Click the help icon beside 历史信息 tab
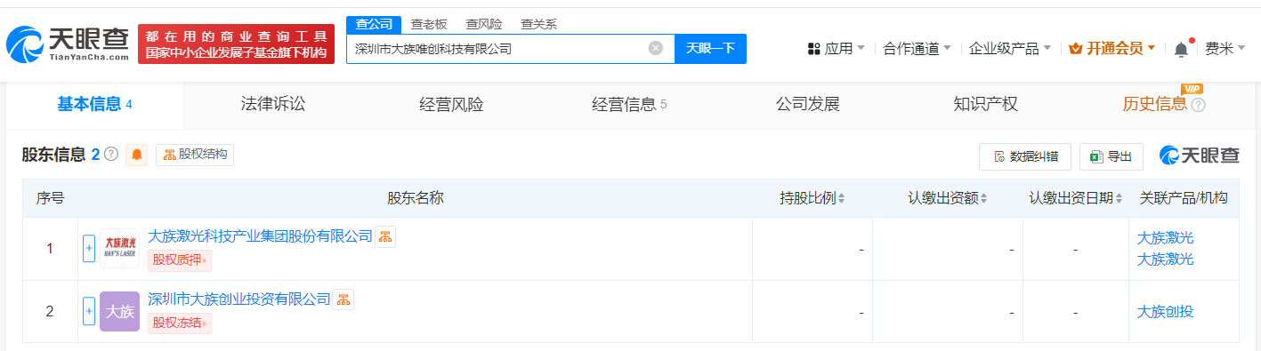This screenshot has height=351, width=1261. 1198,105
